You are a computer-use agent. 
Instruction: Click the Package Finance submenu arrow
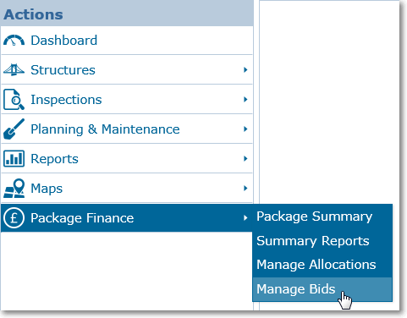(245, 217)
